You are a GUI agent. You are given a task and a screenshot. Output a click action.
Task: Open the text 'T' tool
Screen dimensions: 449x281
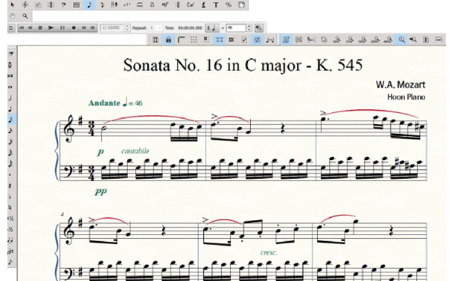pos(216,5)
